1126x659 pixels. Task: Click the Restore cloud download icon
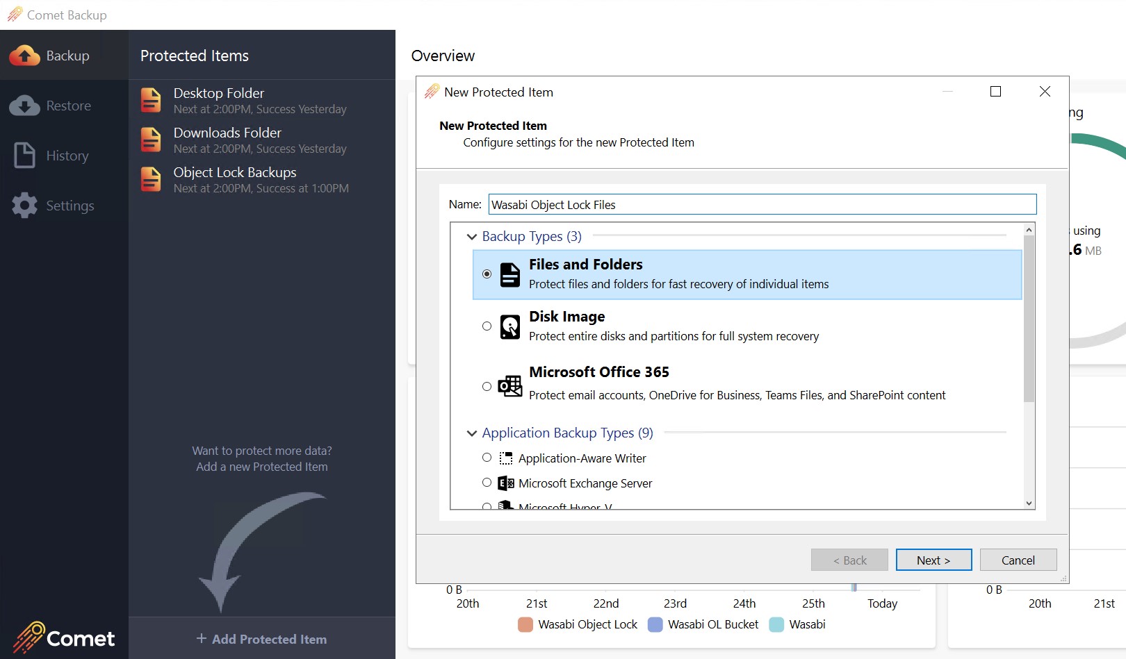coord(24,106)
